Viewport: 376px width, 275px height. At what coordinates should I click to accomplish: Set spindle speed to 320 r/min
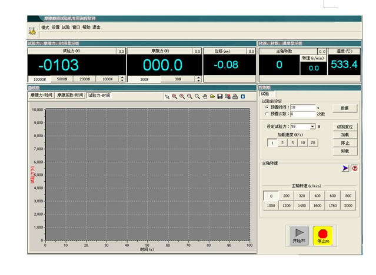tap(302, 196)
